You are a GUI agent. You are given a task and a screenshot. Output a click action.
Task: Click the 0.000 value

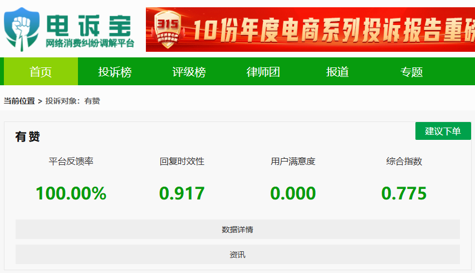click(x=293, y=193)
